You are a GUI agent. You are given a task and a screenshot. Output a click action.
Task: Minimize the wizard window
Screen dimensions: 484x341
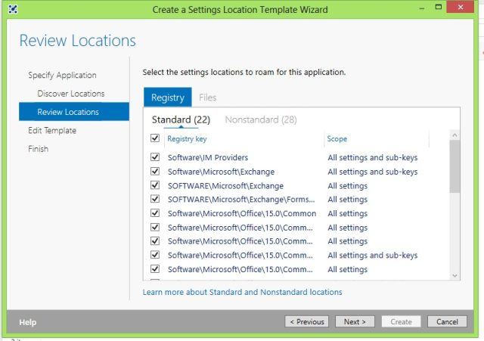coord(422,8)
